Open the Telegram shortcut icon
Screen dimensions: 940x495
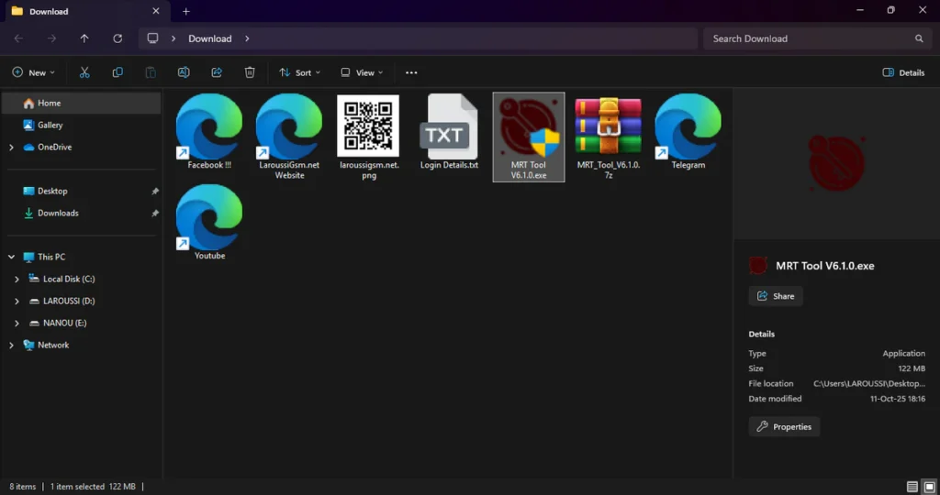[x=688, y=132]
